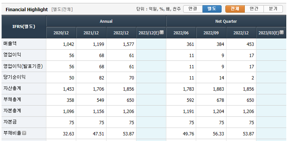Click 자본총계 value 1,156

tap(98, 112)
